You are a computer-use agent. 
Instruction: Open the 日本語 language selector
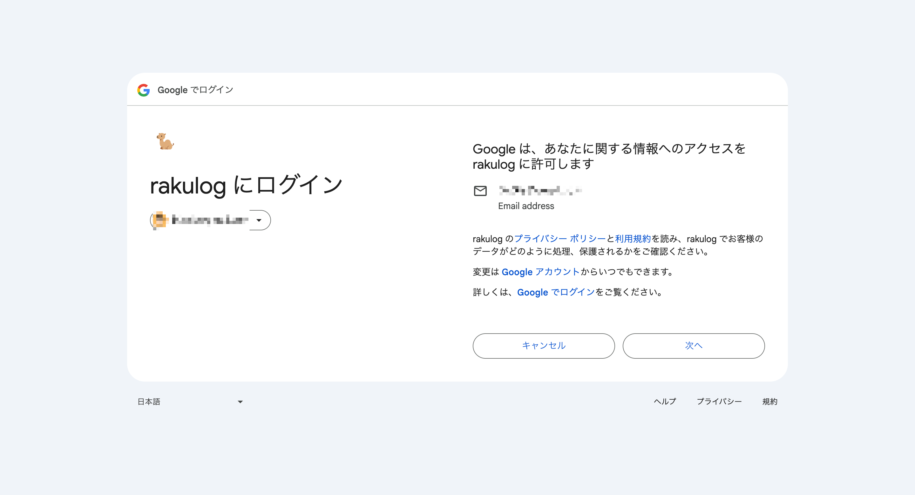click(188, 402)
